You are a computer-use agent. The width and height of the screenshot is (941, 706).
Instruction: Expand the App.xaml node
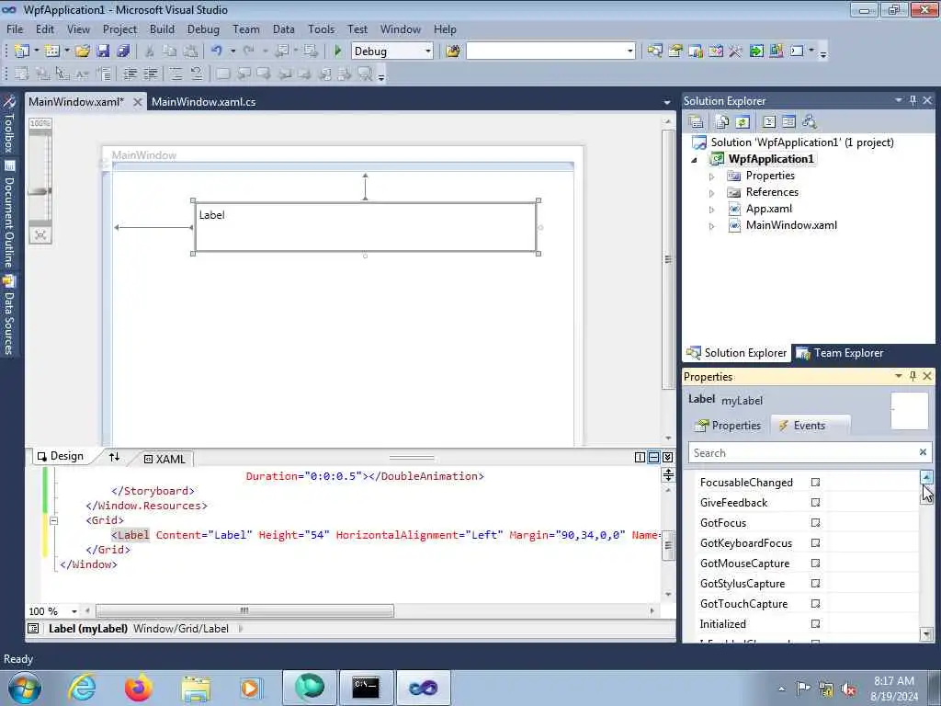coord(712,210)
